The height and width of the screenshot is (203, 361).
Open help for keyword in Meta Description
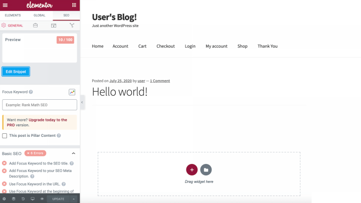point(32,176)
